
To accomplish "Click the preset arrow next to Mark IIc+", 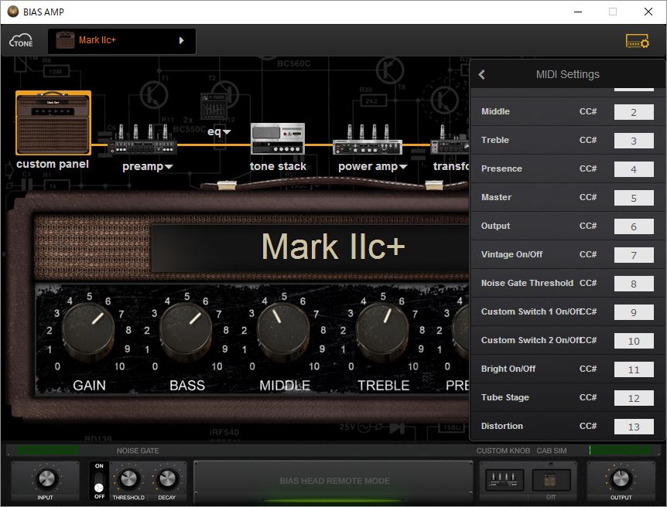I will (182, 40).
